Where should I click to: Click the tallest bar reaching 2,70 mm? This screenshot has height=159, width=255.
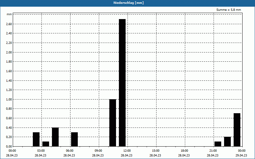click(x=122, y=83)
